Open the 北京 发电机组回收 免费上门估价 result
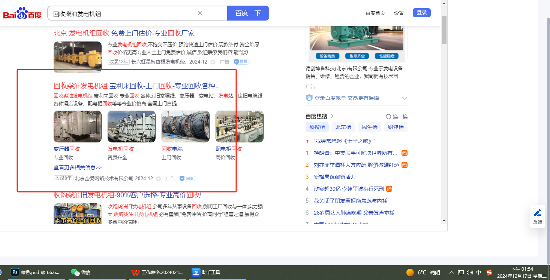 (x=124, y=33)
